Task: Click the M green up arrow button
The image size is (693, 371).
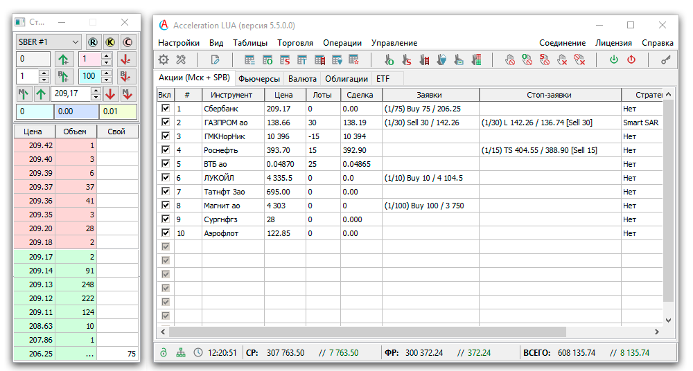Action: (24, 93)
